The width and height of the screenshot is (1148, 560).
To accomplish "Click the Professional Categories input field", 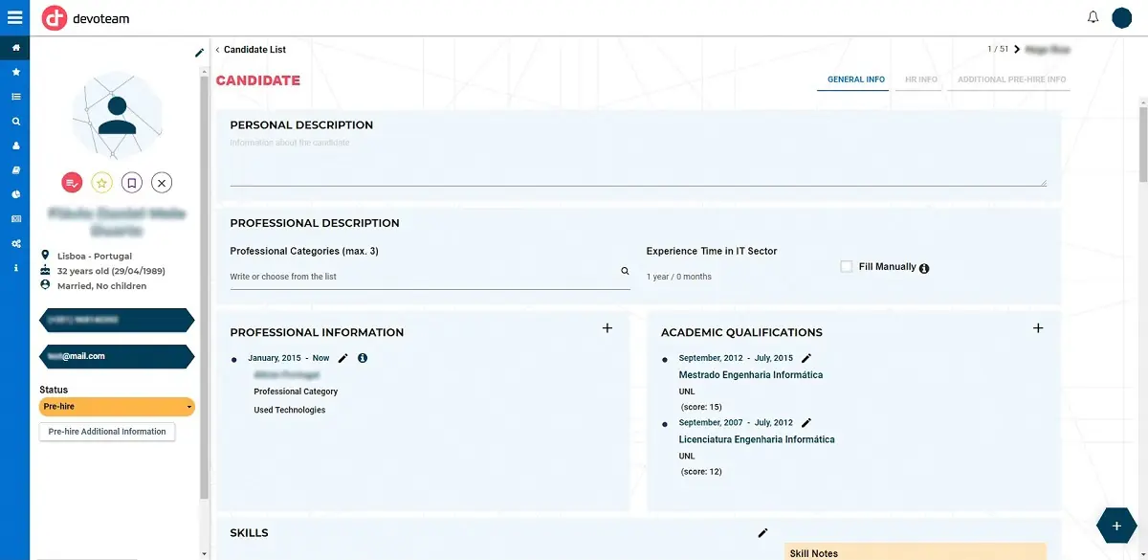I will tap(421, 276).
